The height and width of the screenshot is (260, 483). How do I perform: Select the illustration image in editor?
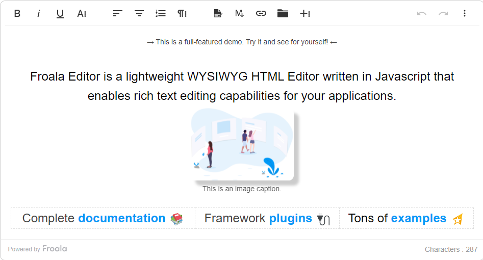(242, 144)
